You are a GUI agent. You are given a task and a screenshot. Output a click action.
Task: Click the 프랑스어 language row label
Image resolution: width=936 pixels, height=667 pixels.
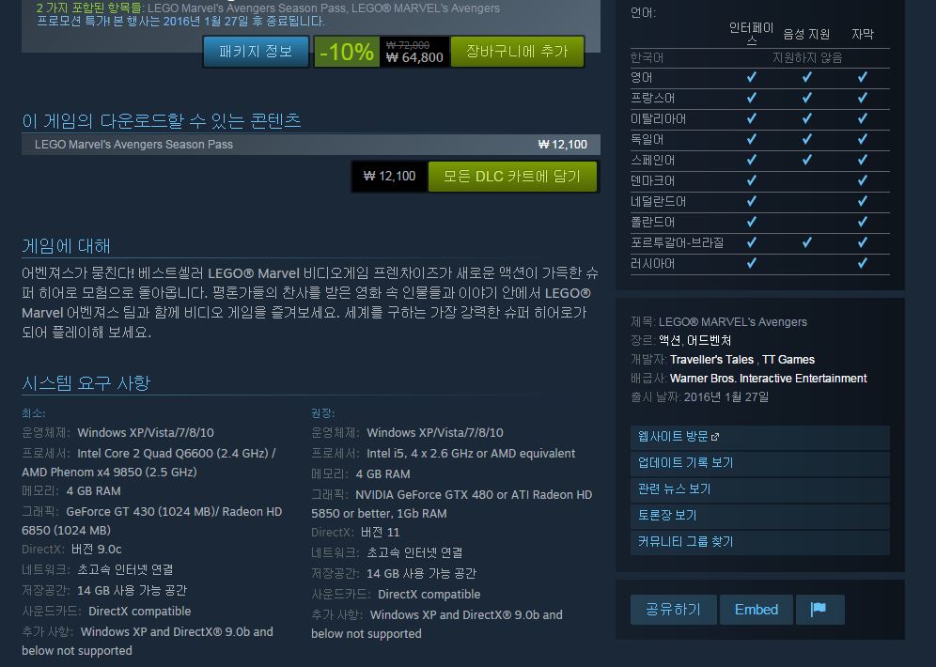coord(652,98)
